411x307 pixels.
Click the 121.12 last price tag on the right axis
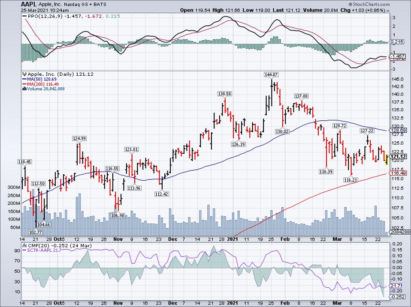pyautogui.click(x=398, y=157)
